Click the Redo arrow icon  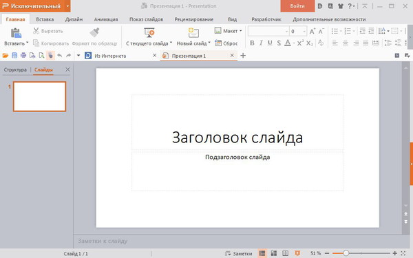click(x=68, y=56)
